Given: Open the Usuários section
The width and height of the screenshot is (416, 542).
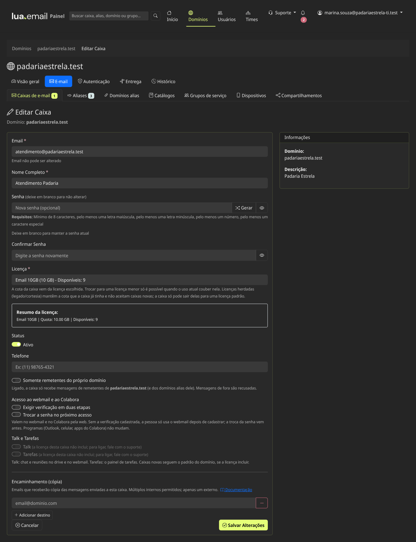Looking at the screenshot, I should [227, 16].
